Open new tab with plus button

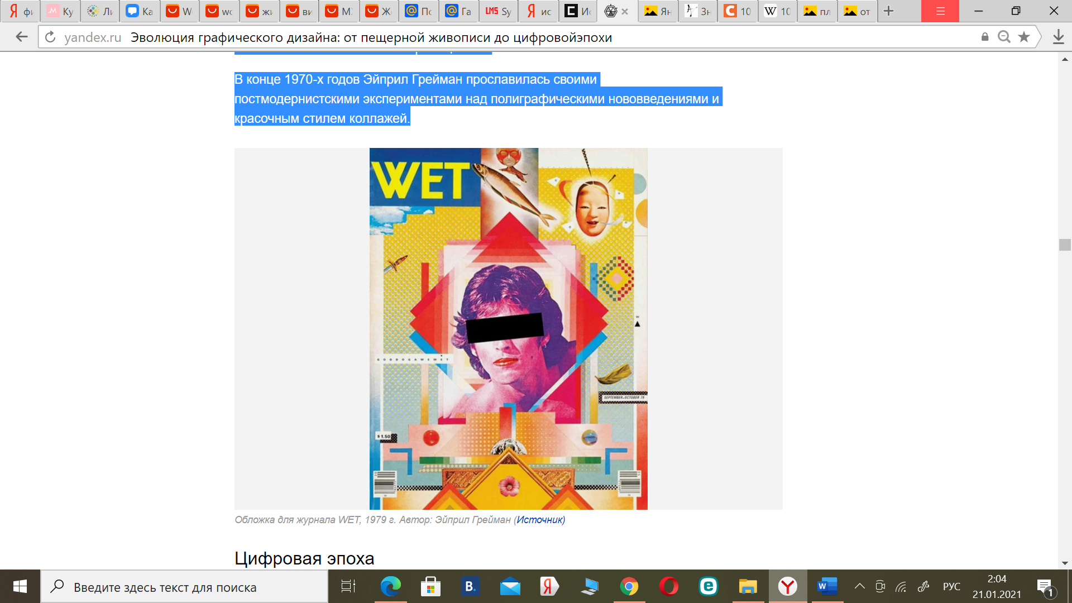coord(888,11)
